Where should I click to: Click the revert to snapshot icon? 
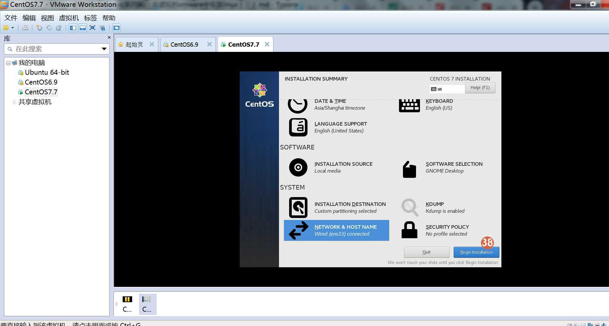click(49, 28)
